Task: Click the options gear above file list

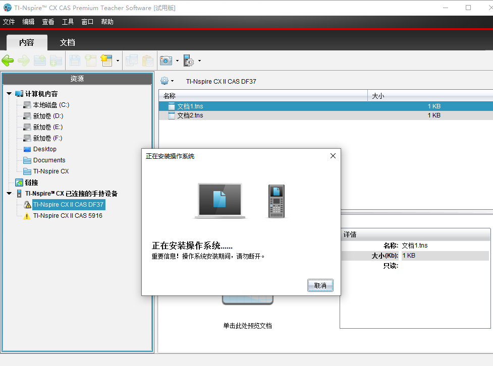Action: (165, 81)
